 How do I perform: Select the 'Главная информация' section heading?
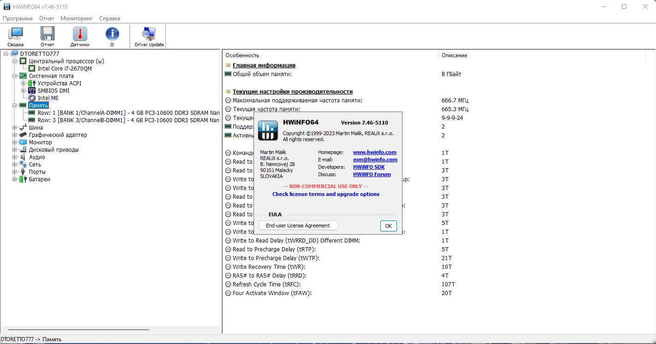pyautogui.click(x=264, y=65)
